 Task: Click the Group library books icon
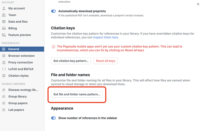[x=4, y=96]
